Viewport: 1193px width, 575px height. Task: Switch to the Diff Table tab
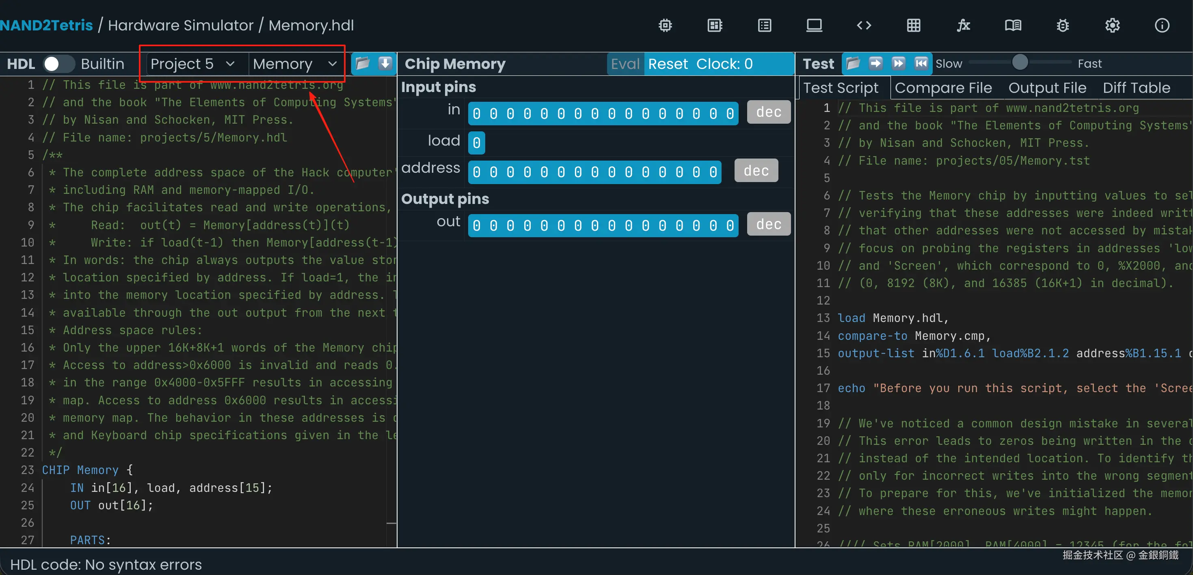click(x=1136, y=88)
